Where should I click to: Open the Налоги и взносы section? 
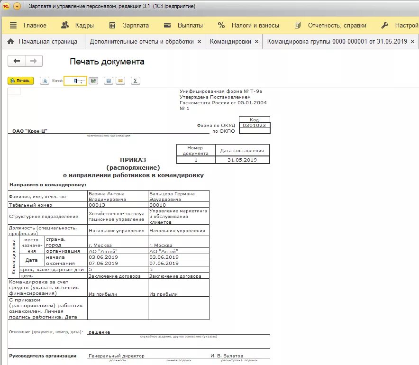(255, 26)
